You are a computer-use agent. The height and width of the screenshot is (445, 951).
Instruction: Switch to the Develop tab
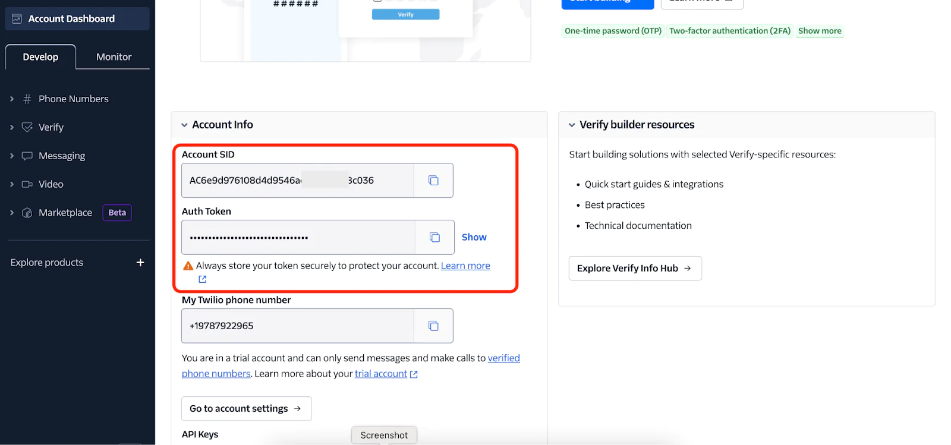pyautogui.click(x=40, y=57)
